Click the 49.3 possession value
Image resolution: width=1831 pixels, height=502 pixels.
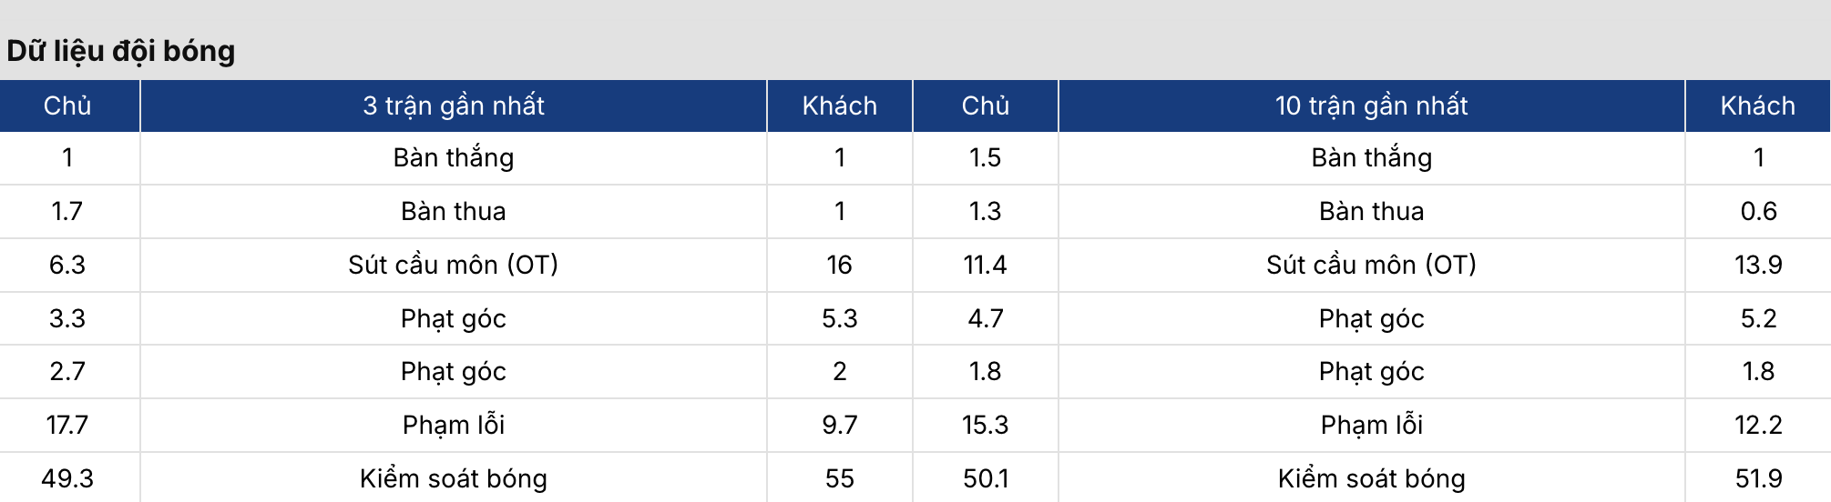pos(67,478)
